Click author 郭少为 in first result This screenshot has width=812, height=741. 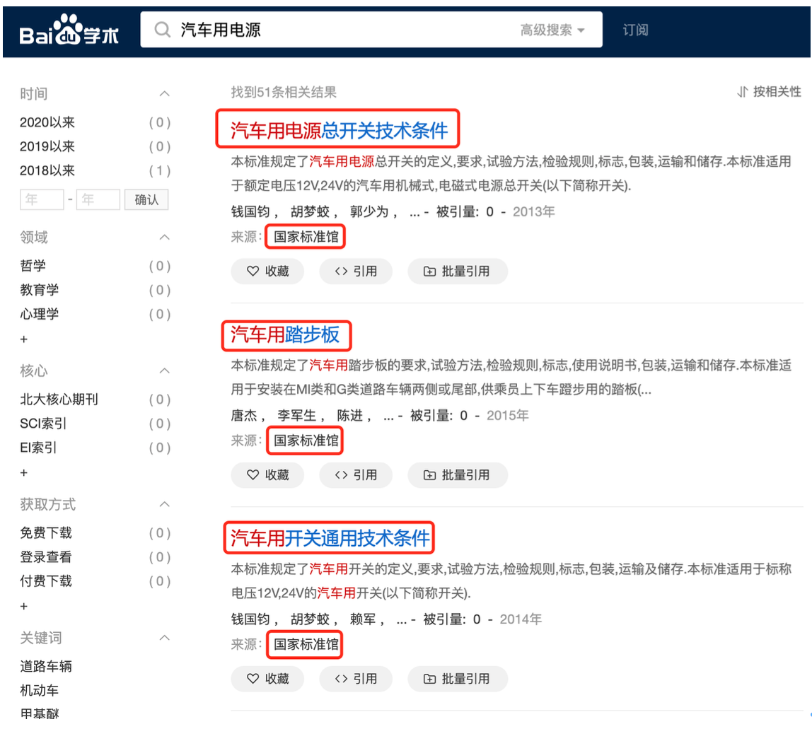(369, 212)
